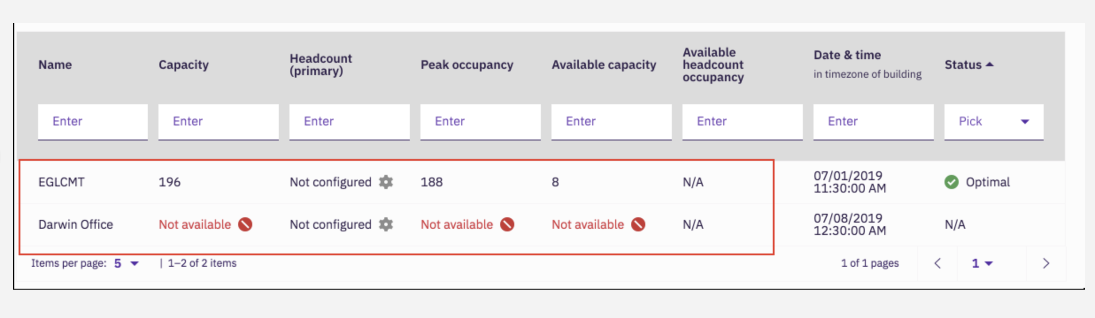Image resolution: width=1095 pixels, height=318 pixels.
Task: Sort by Capacity column header
Action: [x=184, y=65]
